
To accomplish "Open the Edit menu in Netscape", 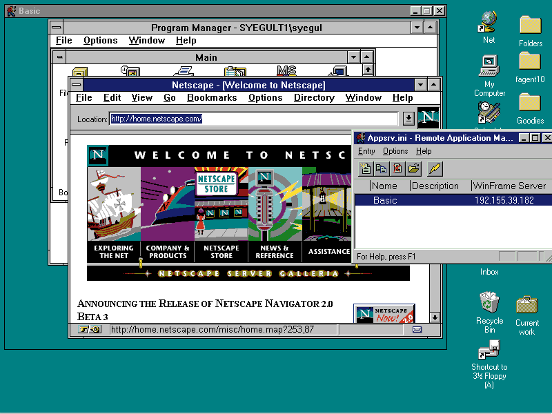I will (x=112, y=97).
